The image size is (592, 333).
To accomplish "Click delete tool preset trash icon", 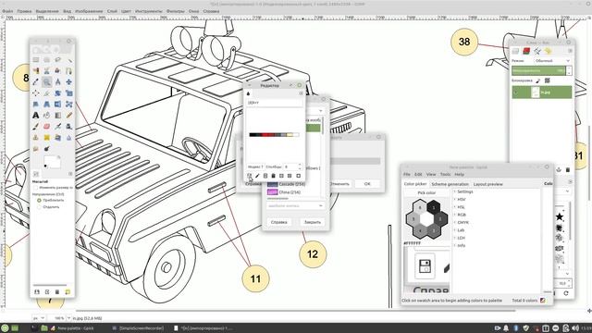I will [57, 292].
